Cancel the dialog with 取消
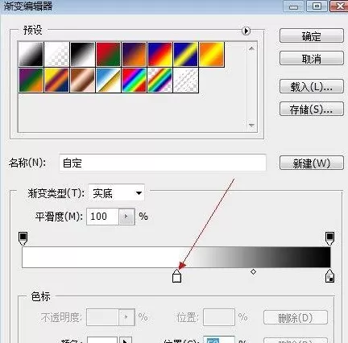348x343 pixels. [x=312, y=58]
